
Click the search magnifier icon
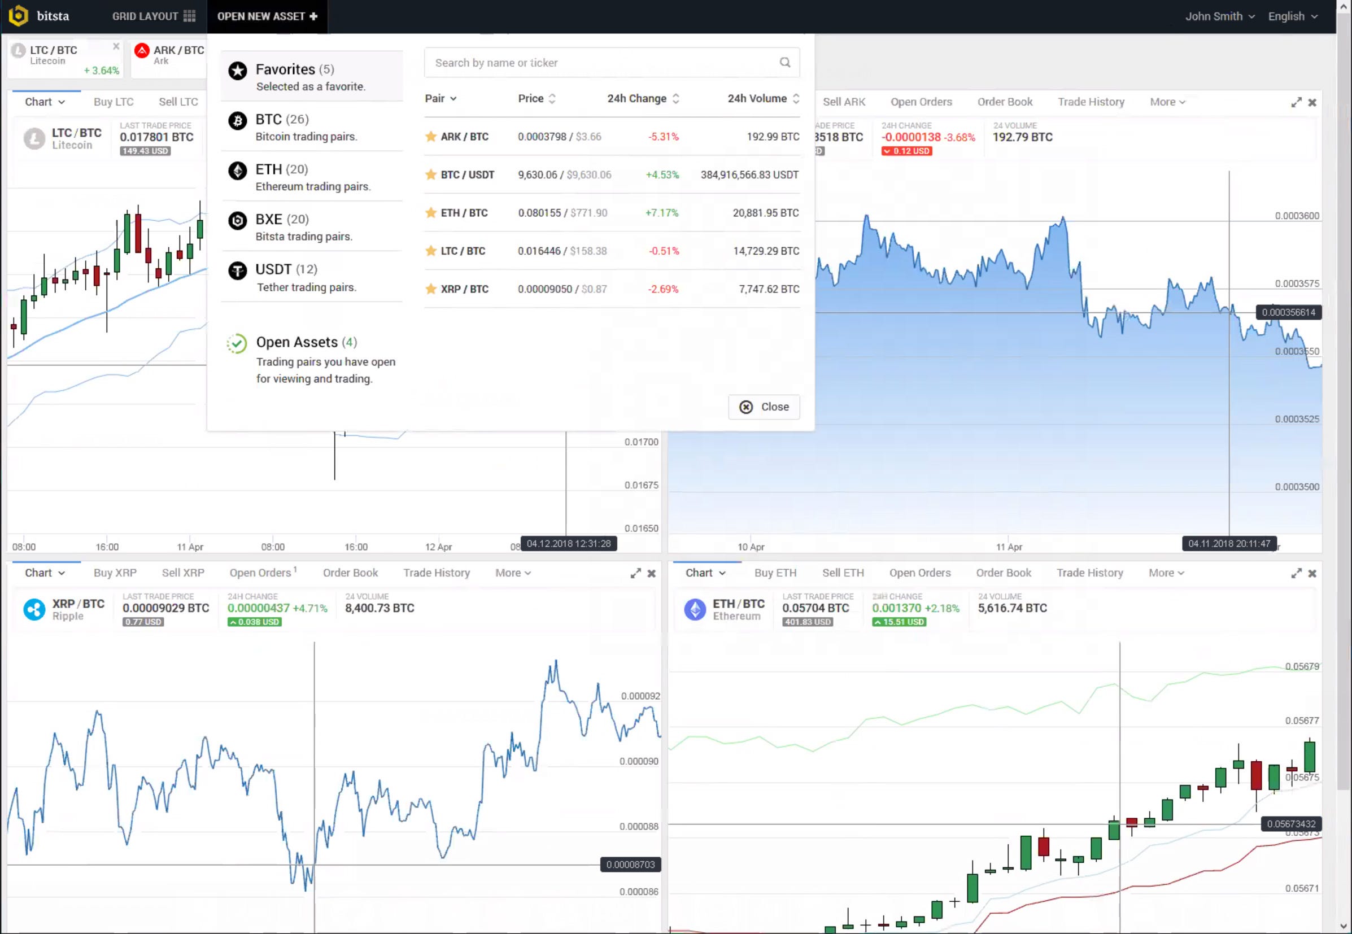pyautogui.click(x=785, y=62)
